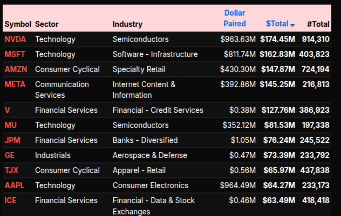Click the Consumer Electronics industry cell
Viewport: 341px width, 216px height.
coord(151,185)
